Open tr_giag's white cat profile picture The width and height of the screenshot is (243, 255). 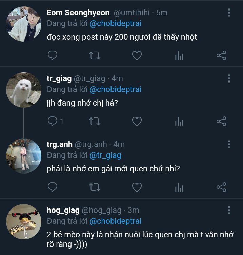tap(24, 90)
